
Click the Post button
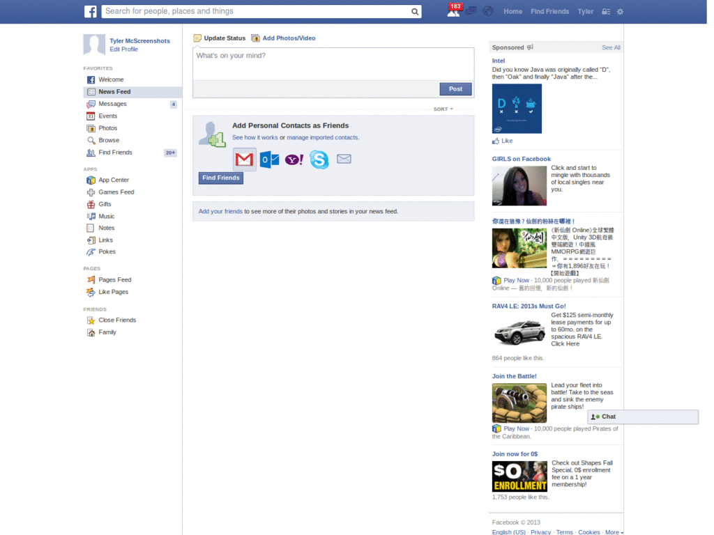[x=455, y=89]
